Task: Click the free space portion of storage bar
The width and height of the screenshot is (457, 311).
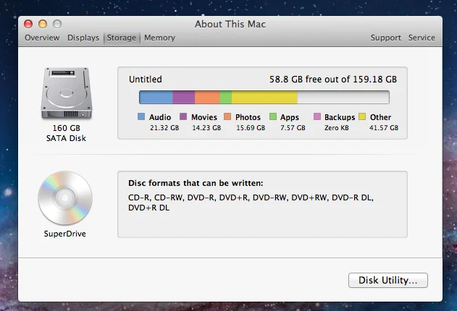Action: point(343,97)
